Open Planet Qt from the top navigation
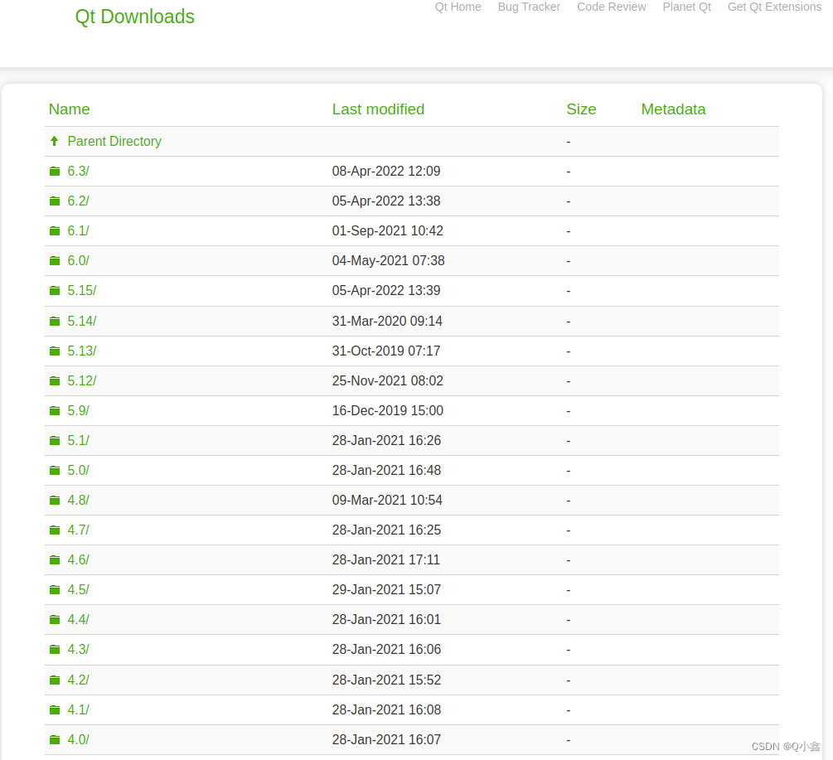 click(687, 7)
